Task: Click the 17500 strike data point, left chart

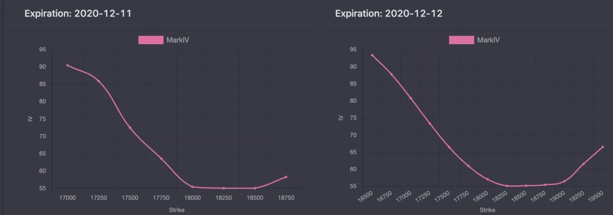Action: 130,128
